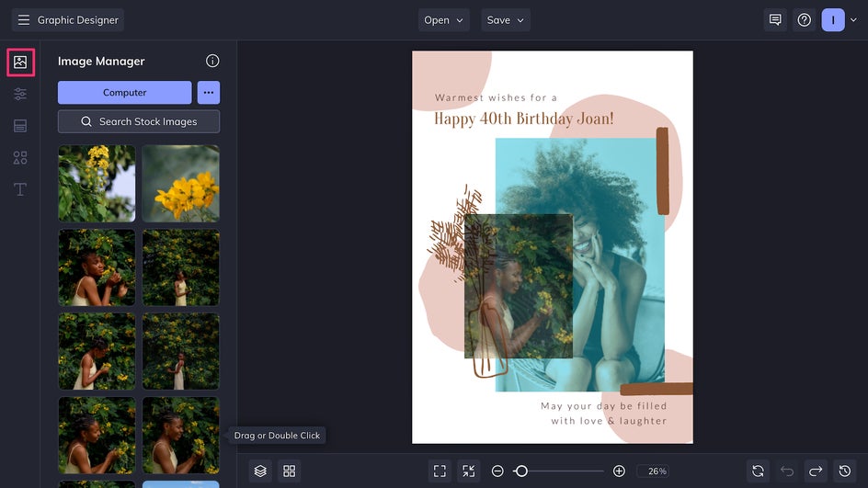Image resolution: width=868 pixels, height=488 pixels.
Task: Select the fourth-row right woman thumbnail
Action: (x=181, y=435)
